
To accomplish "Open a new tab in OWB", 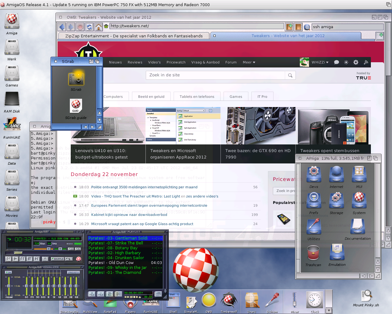I will (380, 36).
